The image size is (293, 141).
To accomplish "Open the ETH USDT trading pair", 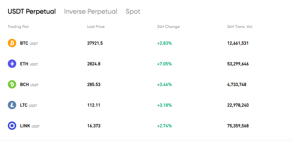I will (29, 64).
